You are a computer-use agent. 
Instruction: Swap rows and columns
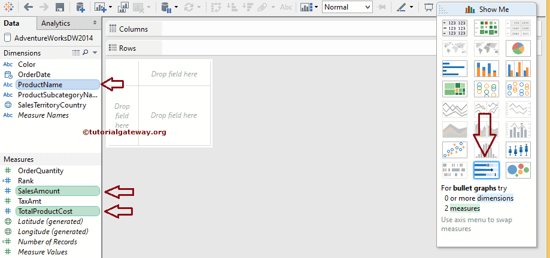(x=215, y=7)
